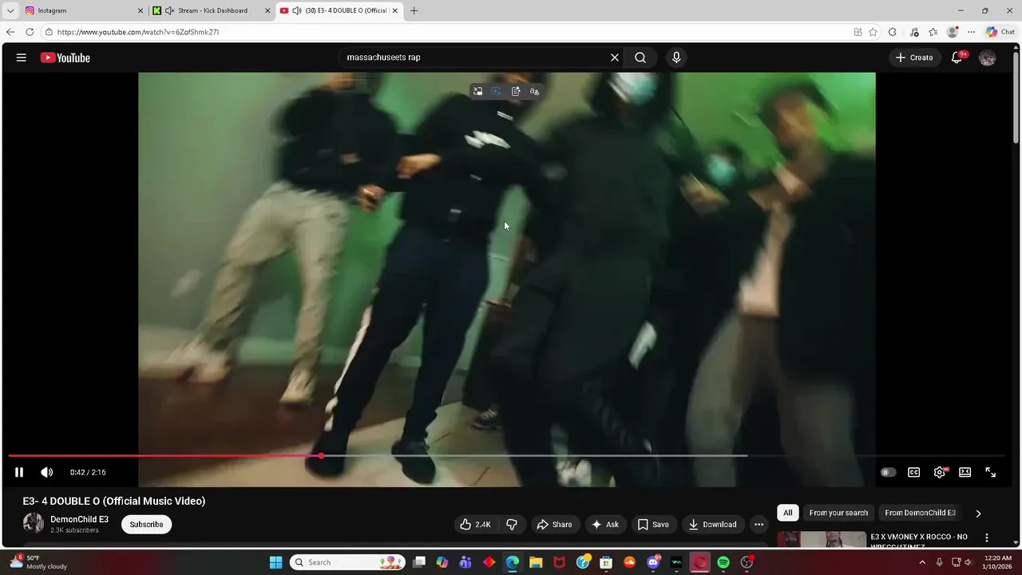Click the Ask button
This screenshot has width=1022, height=575.
(605, 525)
